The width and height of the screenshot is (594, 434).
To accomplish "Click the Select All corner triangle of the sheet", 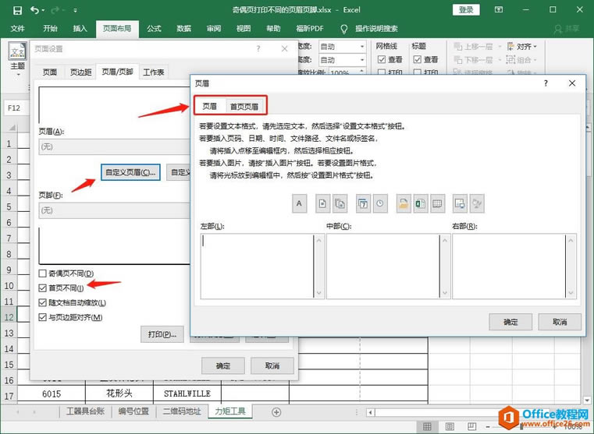I will tap(12, 128).
